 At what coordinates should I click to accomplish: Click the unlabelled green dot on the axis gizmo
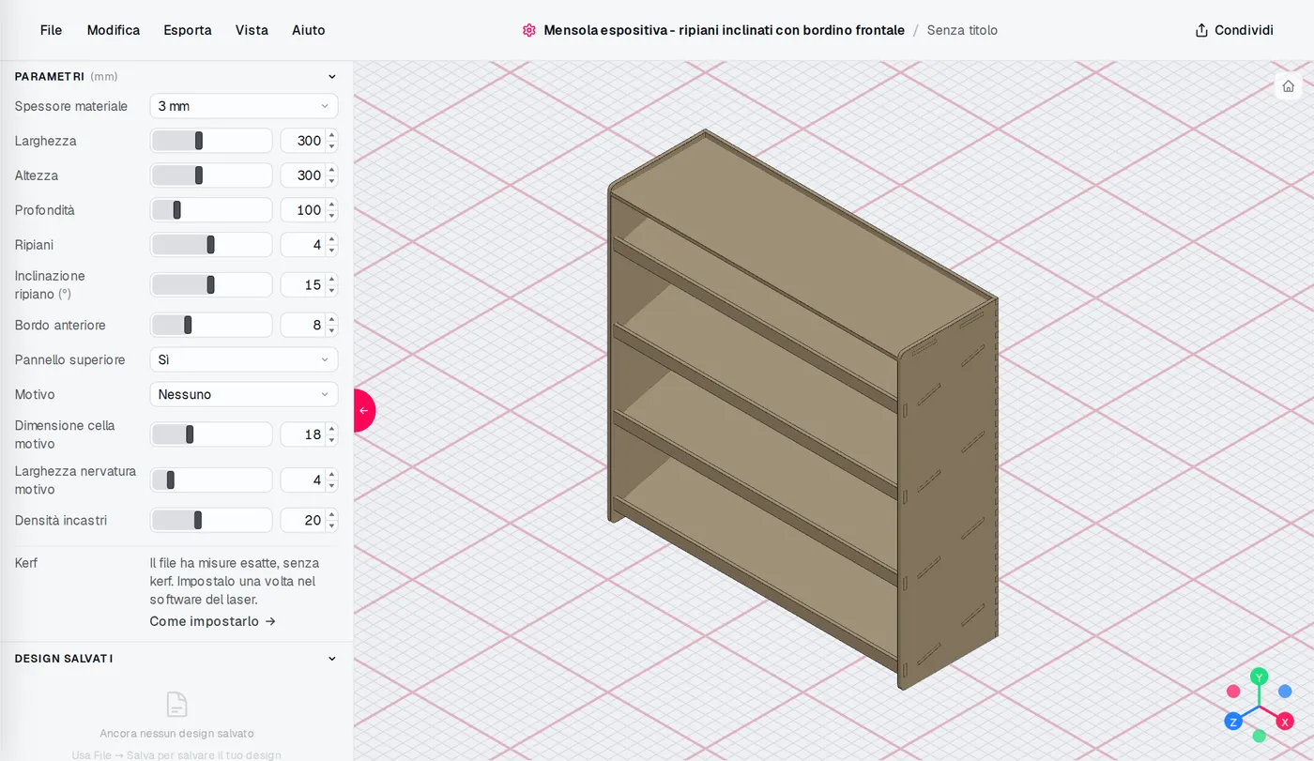[x=1260, y=736]
